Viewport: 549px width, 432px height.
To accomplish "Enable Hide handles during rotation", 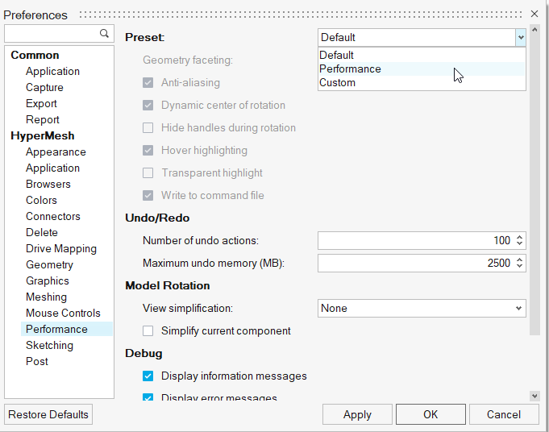I will [148, 128].
